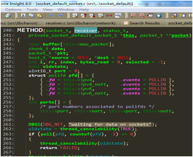Click the question-mark context help icon

(182, 16)
